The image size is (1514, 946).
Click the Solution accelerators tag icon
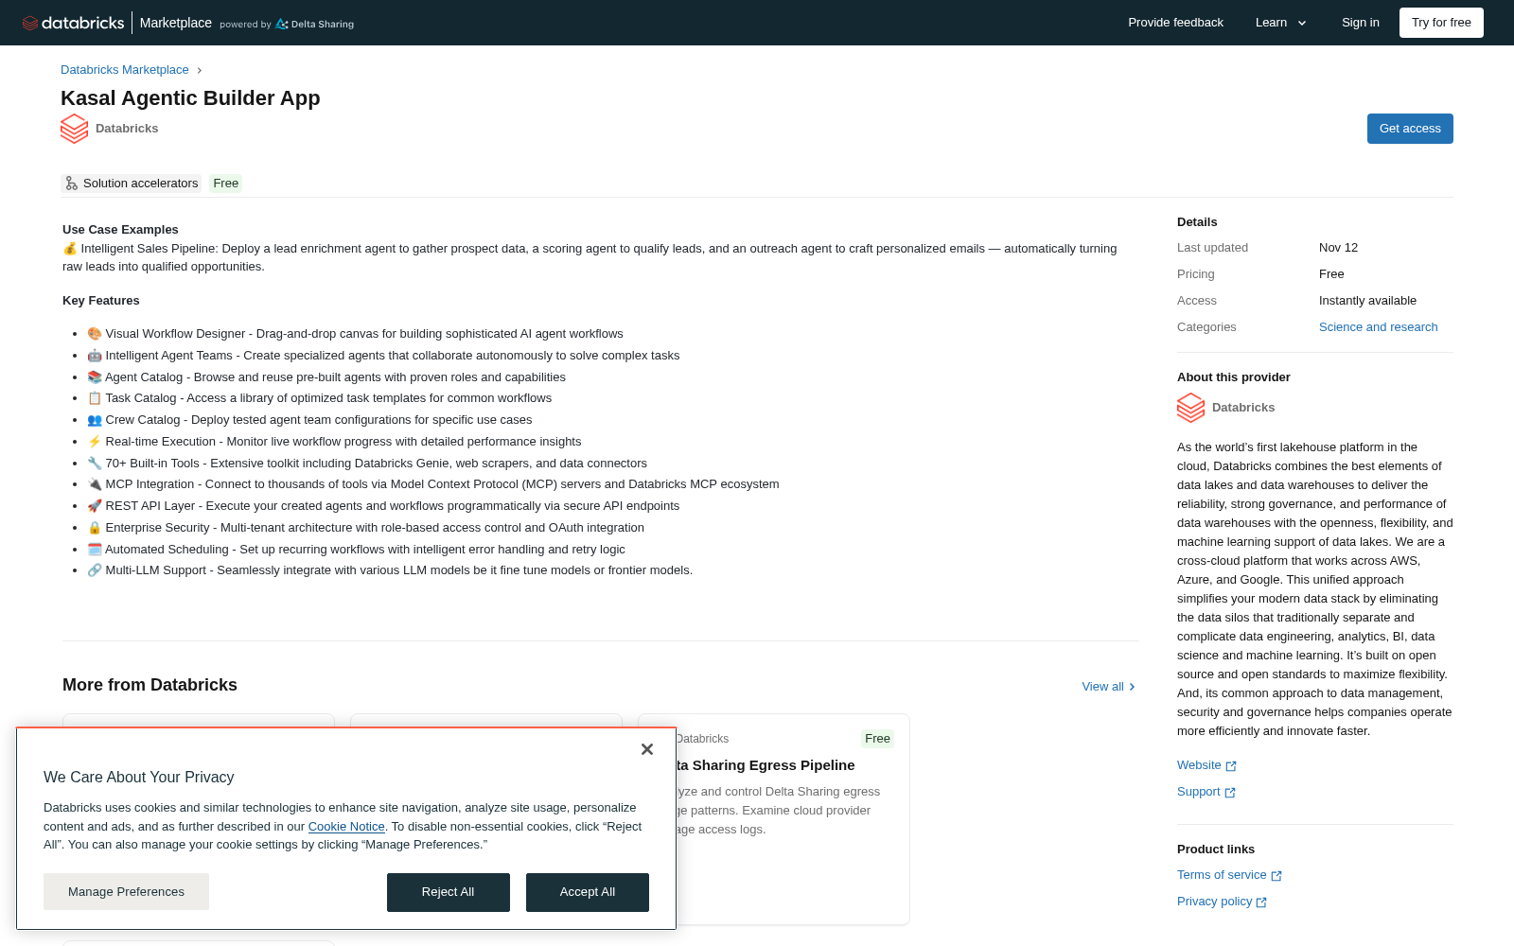(x=71, y=184)
